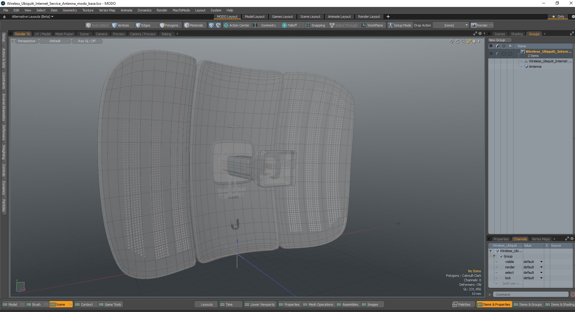Click home arrow icon left of Alternative Layouts
The width and height of the screenshot is (575, 312).
point(4,17)
